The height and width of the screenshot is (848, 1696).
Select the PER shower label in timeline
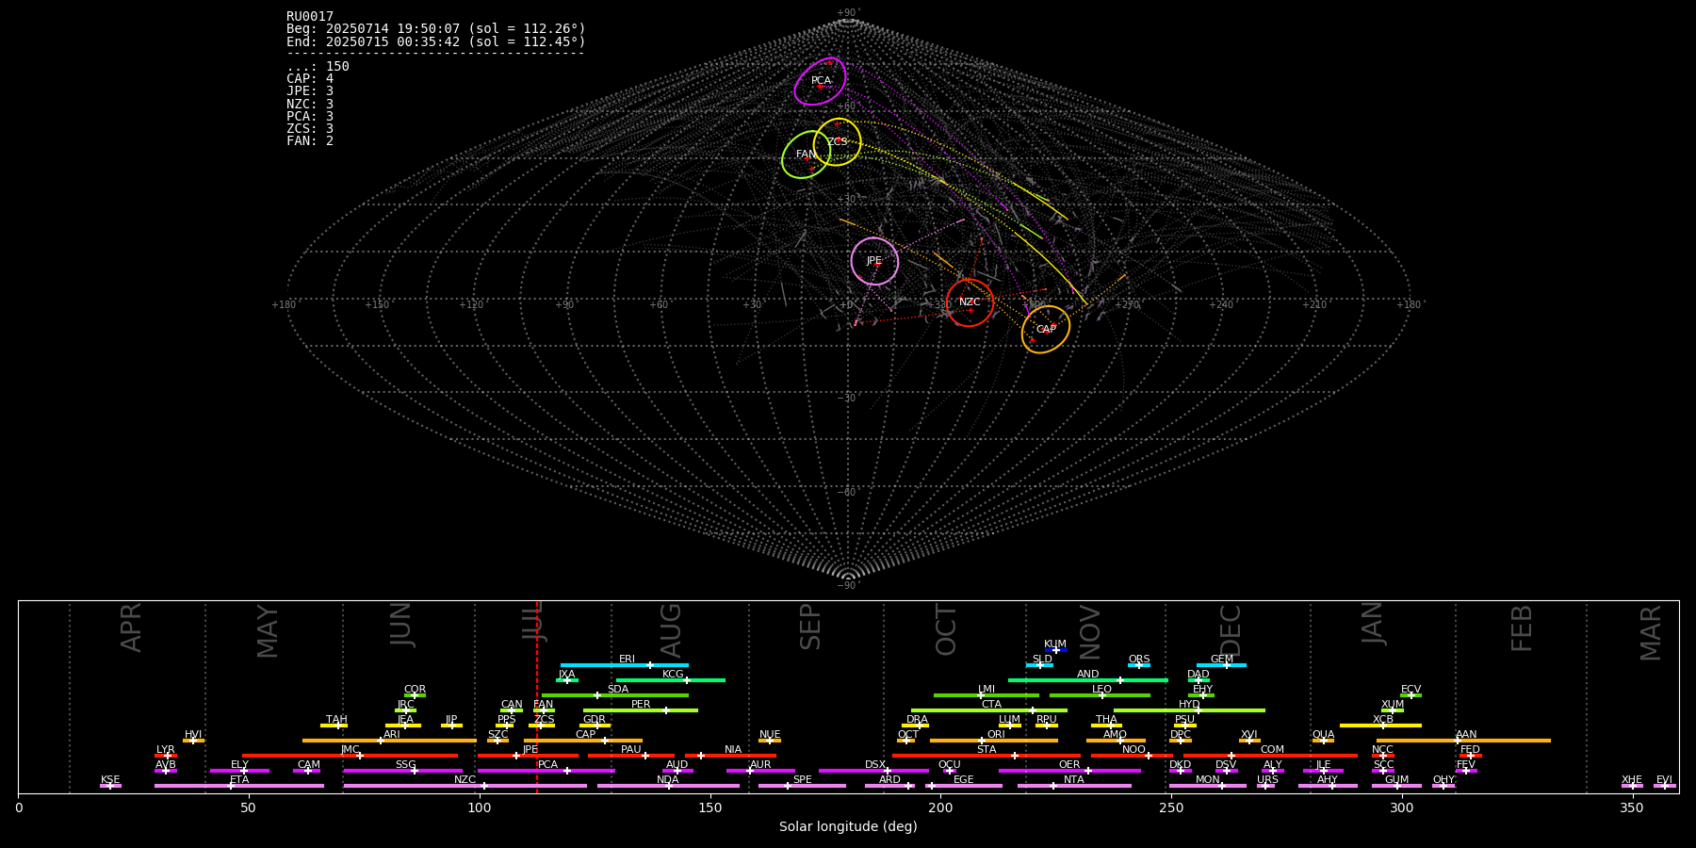point(641,704)
